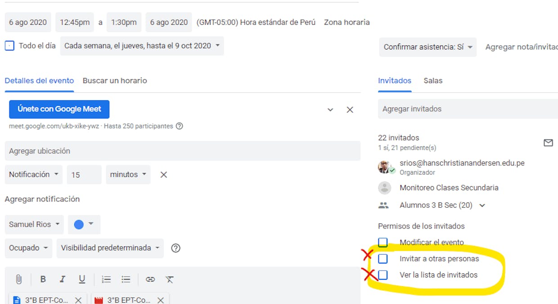This screenshot has height=304, width=558.
Task: Switch to Buscar un horario tab
Action: 115,81
